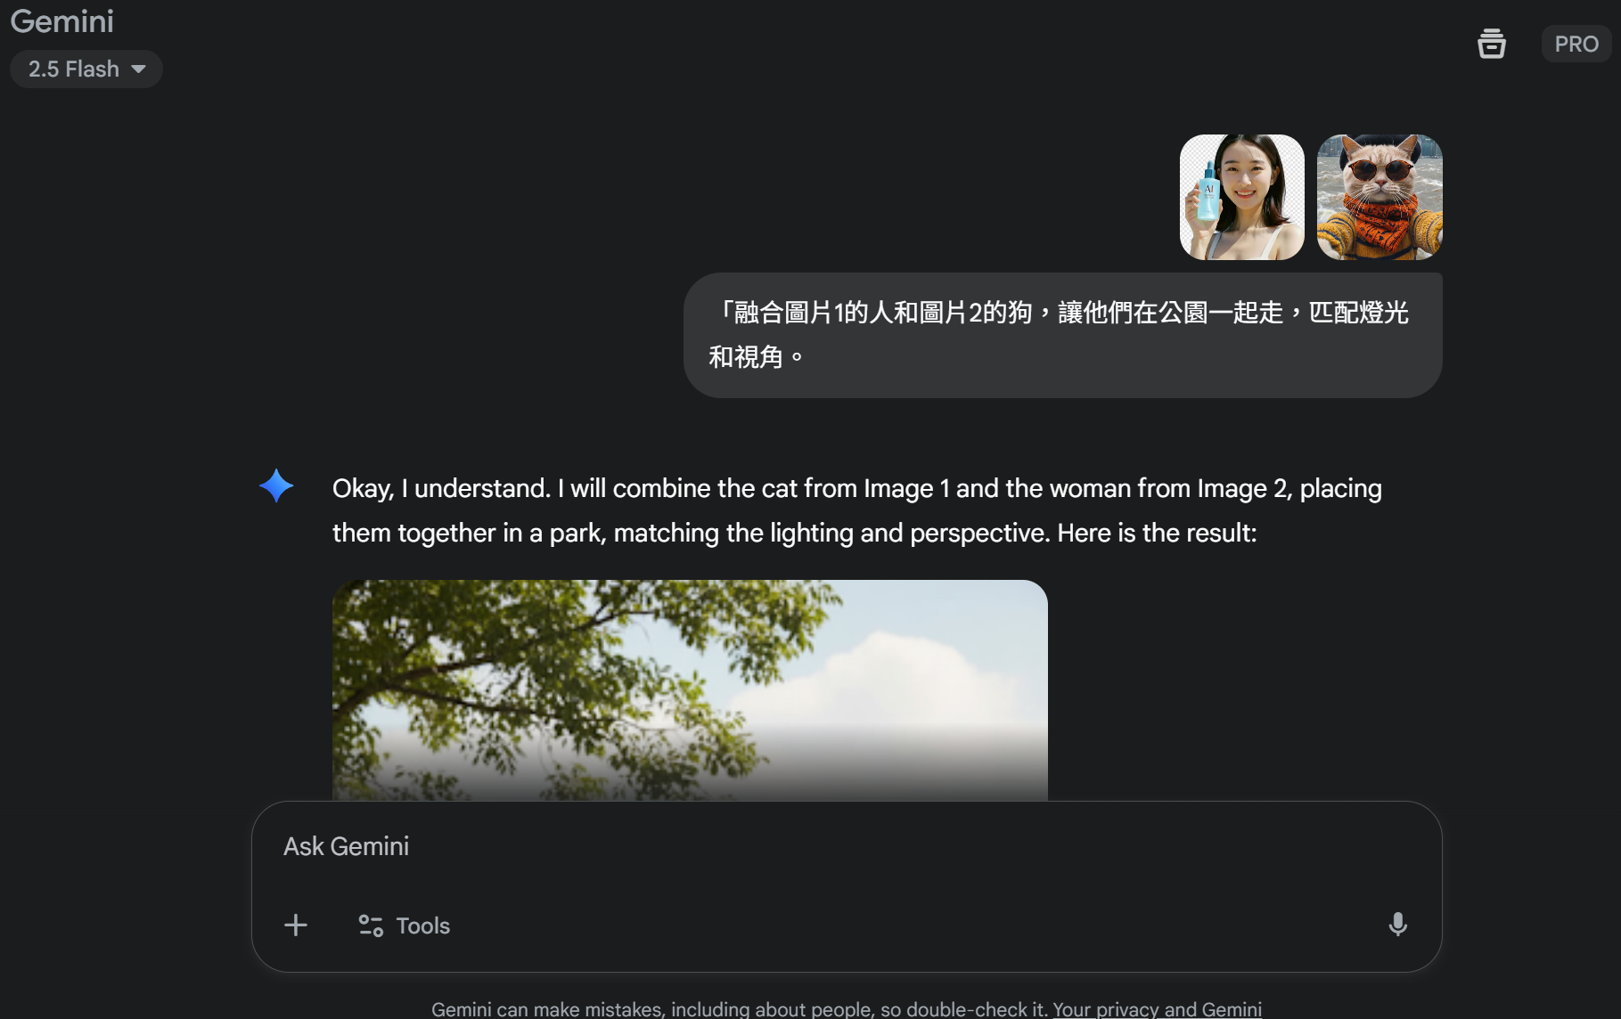Click the plus icon to add files

[296, 925]
